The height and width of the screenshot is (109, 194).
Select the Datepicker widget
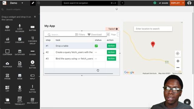(x=20, y=52)
